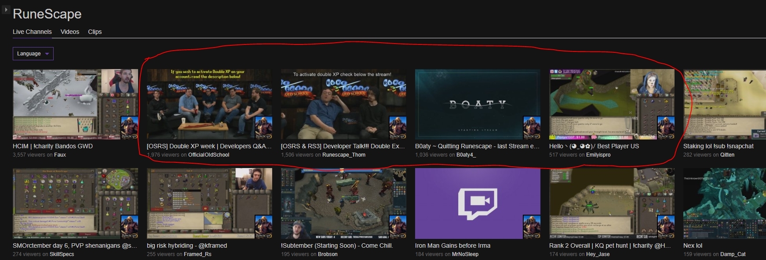
Task: Click RuneScape game icon on Brobson stream
Action: (398, 227)
